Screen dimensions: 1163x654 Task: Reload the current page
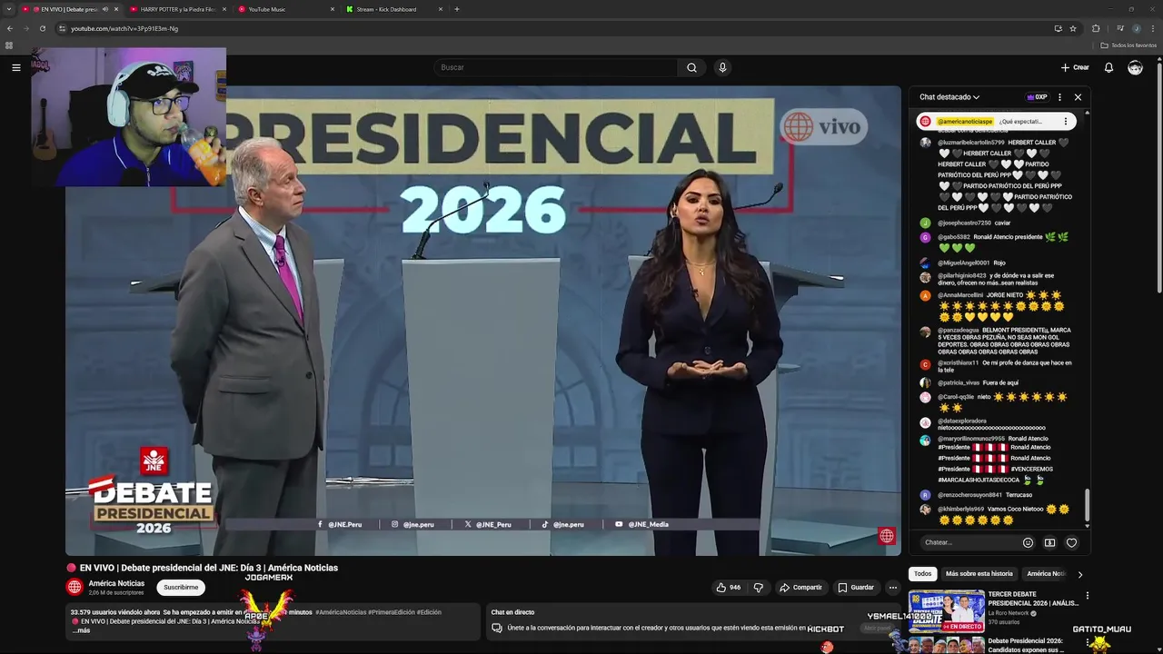[x=43, y=28]
